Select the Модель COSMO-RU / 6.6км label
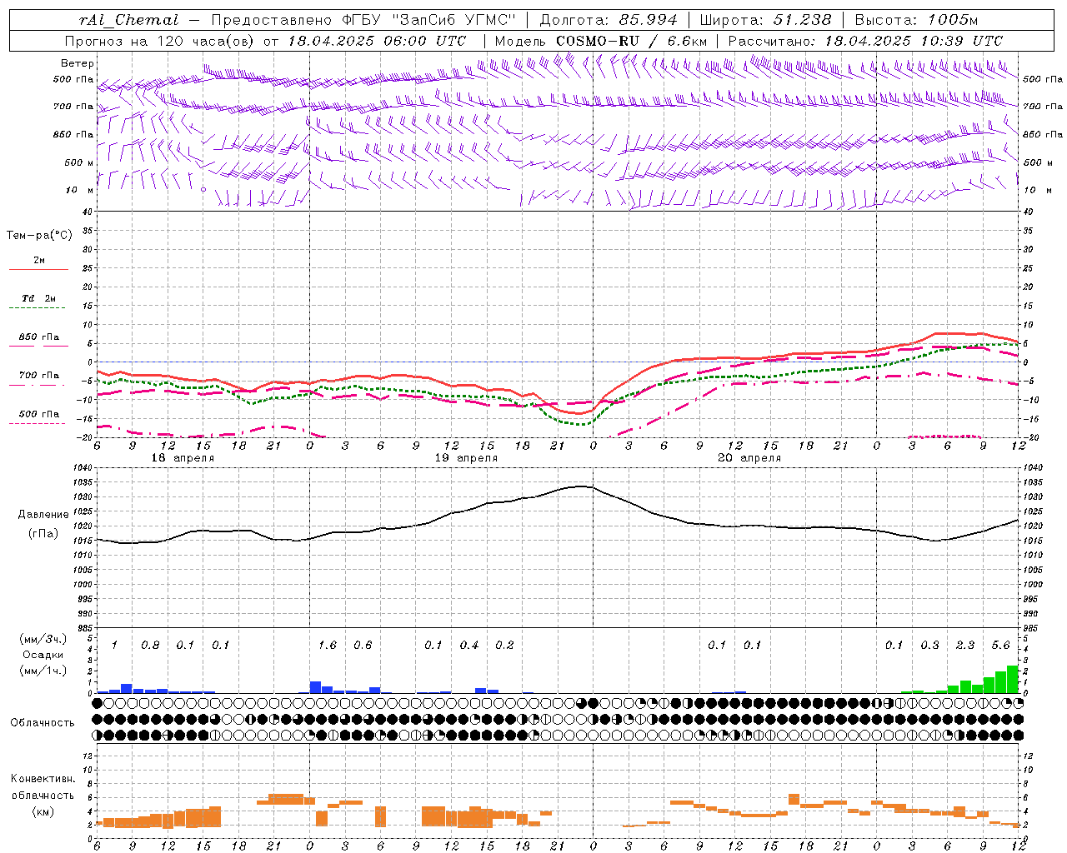Image resolution: width=1067 pixels, height=853 pixels. [601, 41]
